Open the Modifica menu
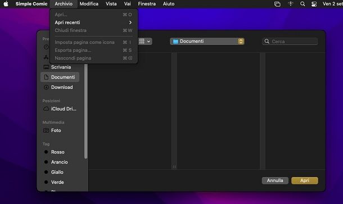Screen dimensions: 343x204 [89, 4]
